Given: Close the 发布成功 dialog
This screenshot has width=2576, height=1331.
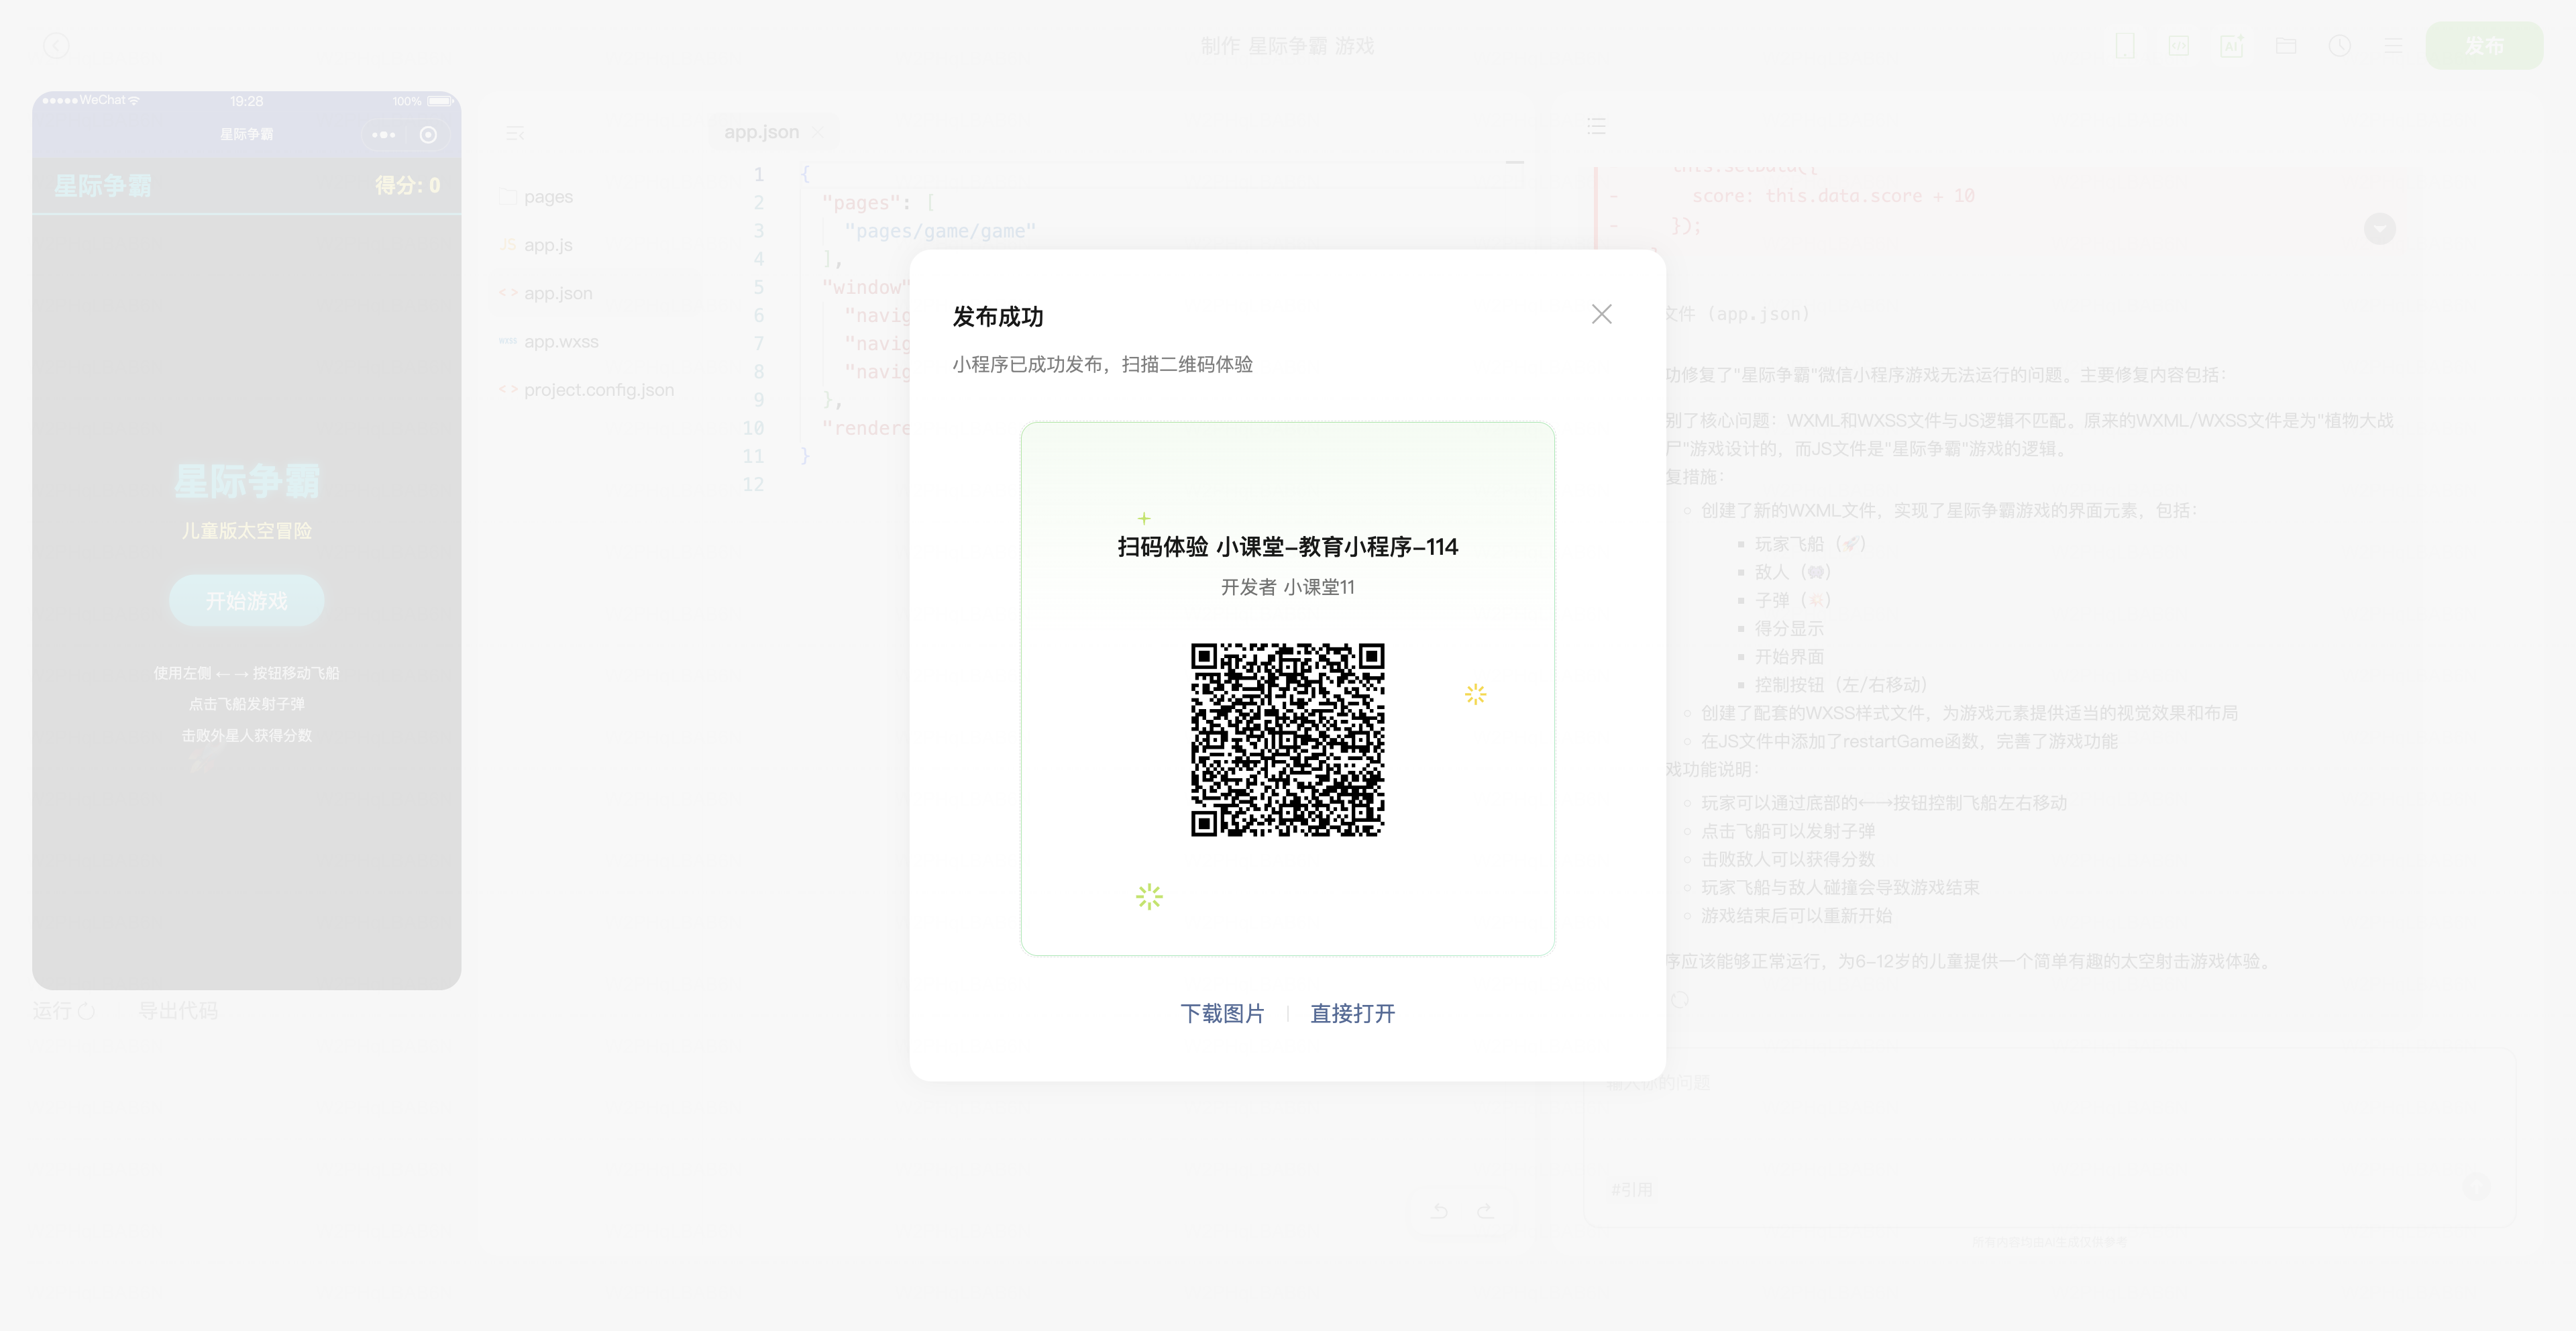Looking at the screenshot, I should pyautogui.click(x=1601, y=314).
